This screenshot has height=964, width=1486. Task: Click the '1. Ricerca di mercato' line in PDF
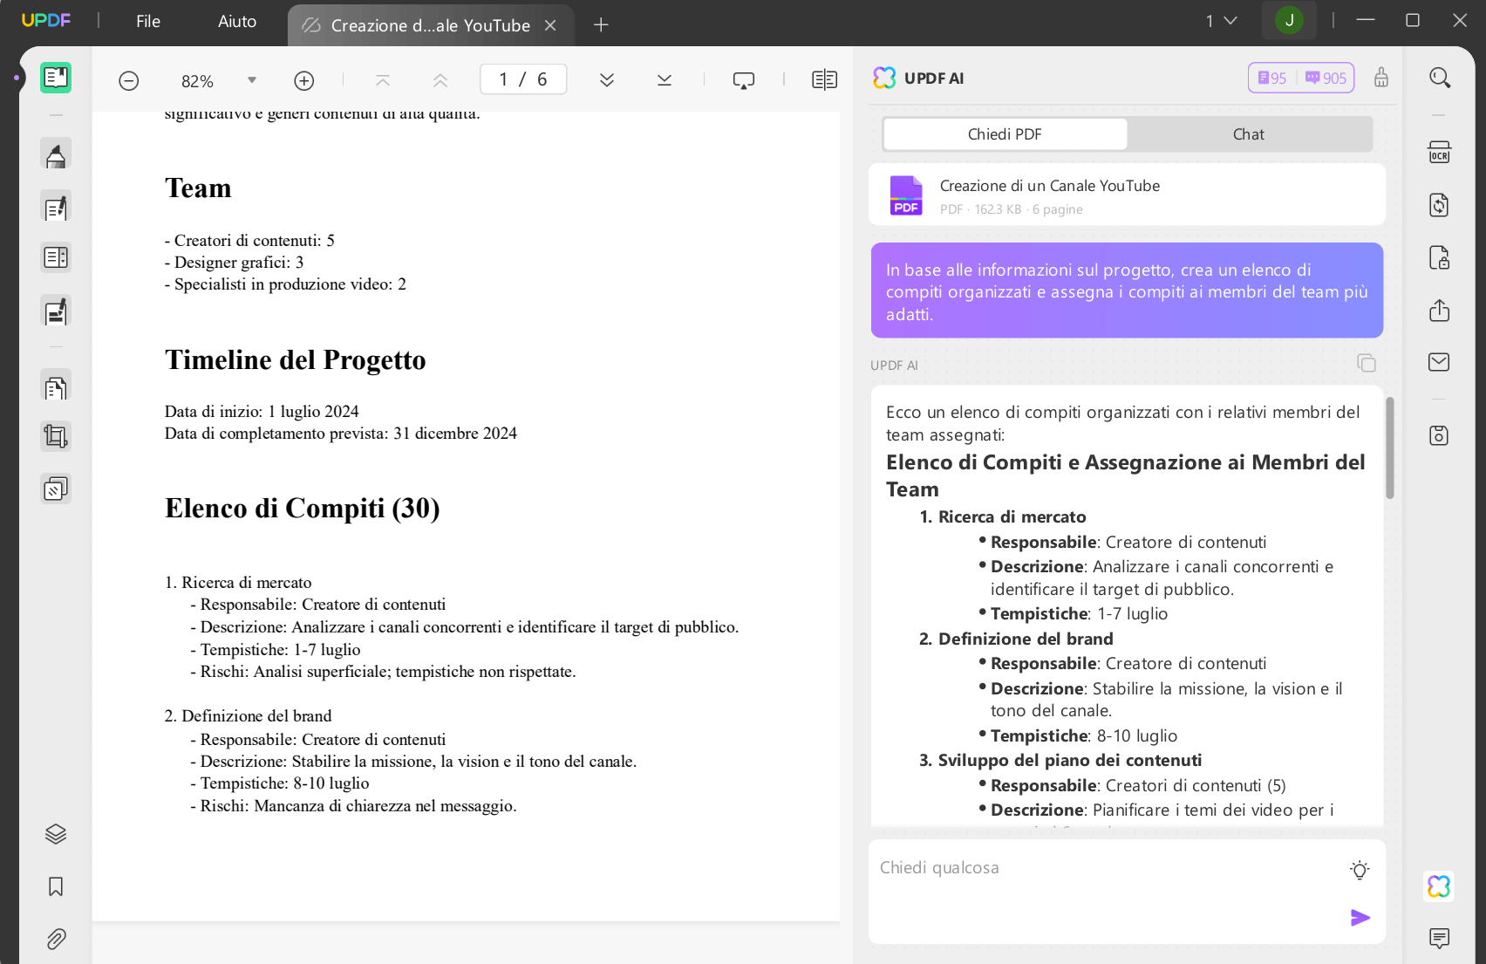[x=238, y=583]
